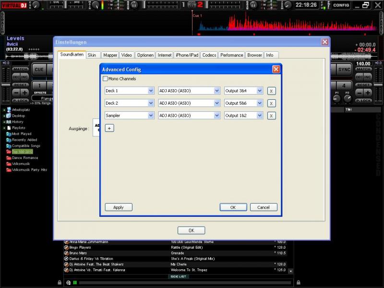The width and height of the screenshot is (384, 288).
Task: Click the disc icon beside Dj Antoine Vs. Timati
Action: 66,270
